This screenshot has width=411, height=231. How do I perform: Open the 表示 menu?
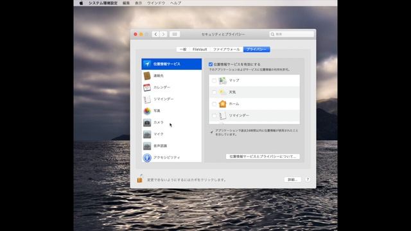(139, 3)
